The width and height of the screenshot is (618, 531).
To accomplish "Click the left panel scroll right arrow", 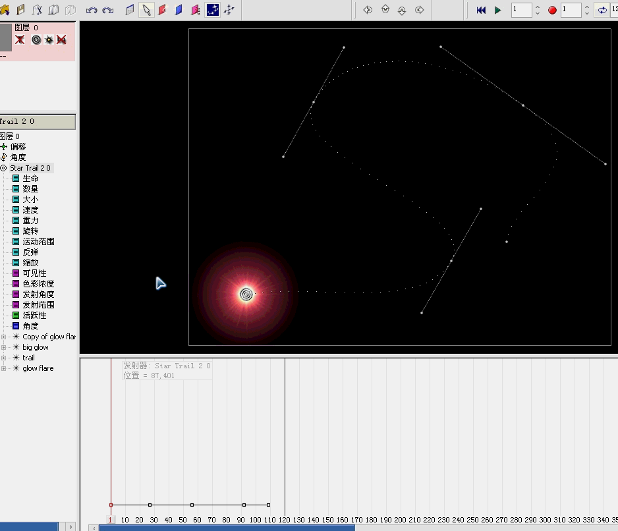I will (x=70, y=526).
